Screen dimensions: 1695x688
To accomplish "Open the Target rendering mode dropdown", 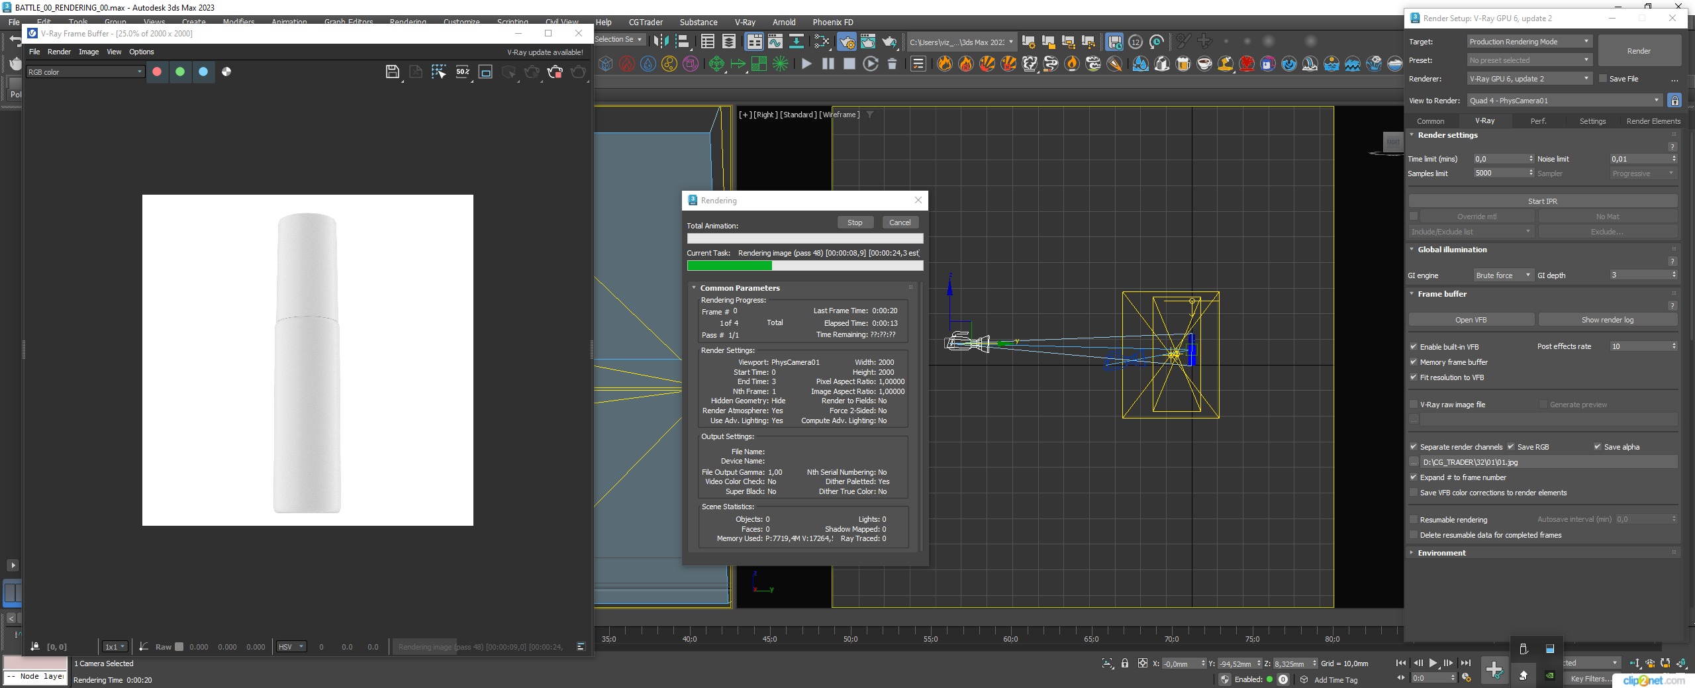I will (1529, 41).
